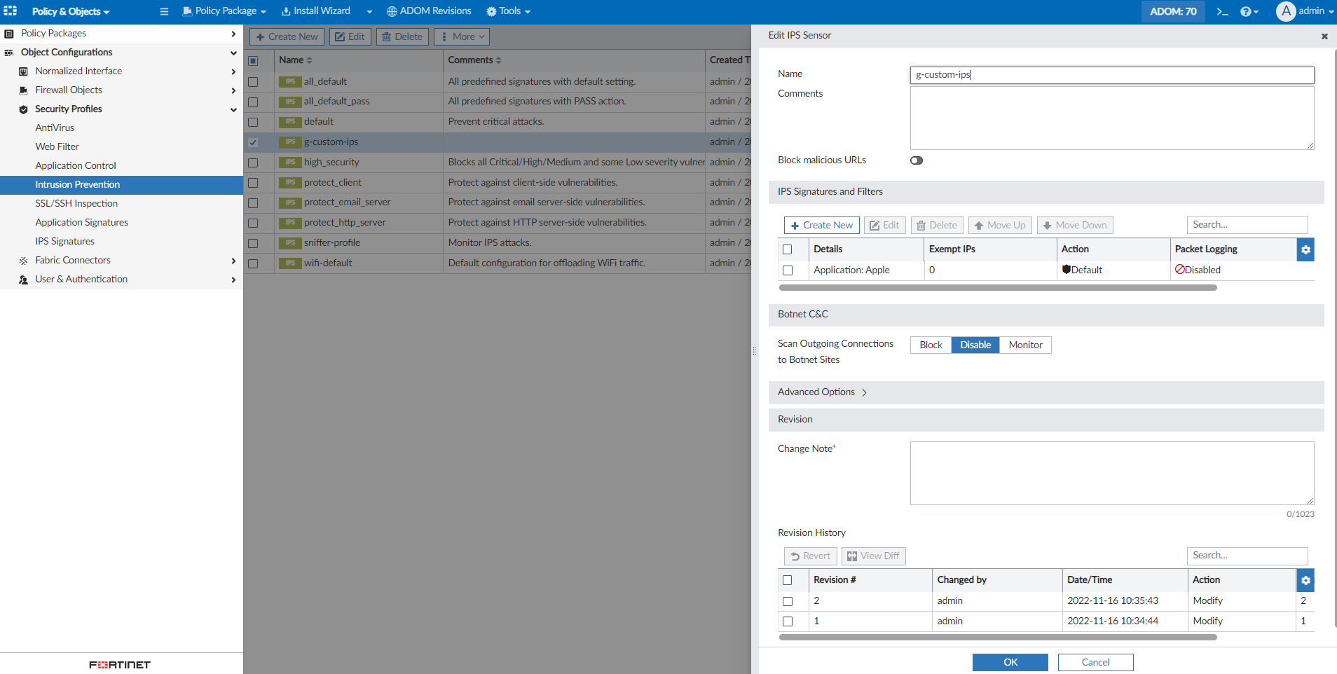Screen dimensions: 1337x674
Task: Open column settings gear in Revision History
Action: pyautogui.click(x=1305, y=580)
